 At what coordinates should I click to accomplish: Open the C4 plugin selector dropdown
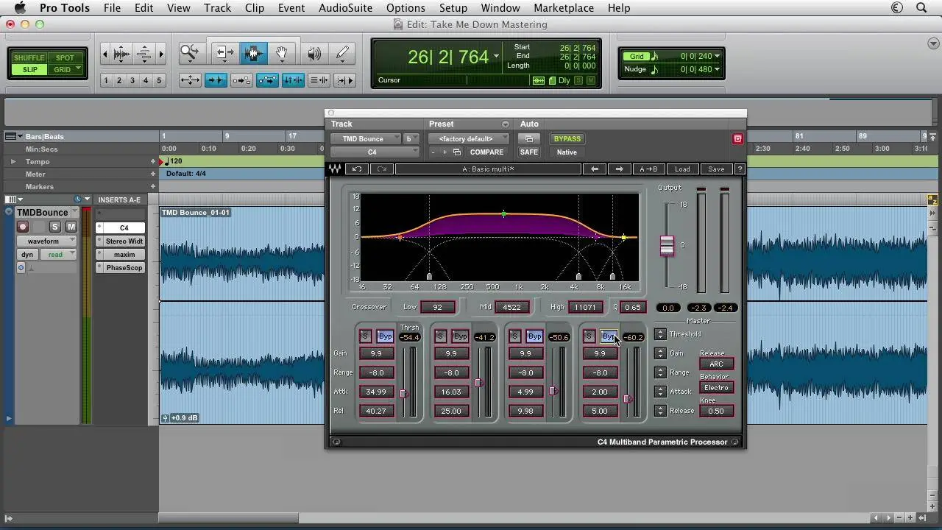[375, 152]
